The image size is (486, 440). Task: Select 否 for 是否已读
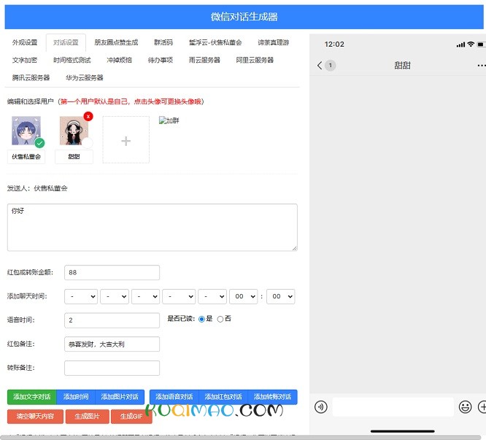[220, 319]
